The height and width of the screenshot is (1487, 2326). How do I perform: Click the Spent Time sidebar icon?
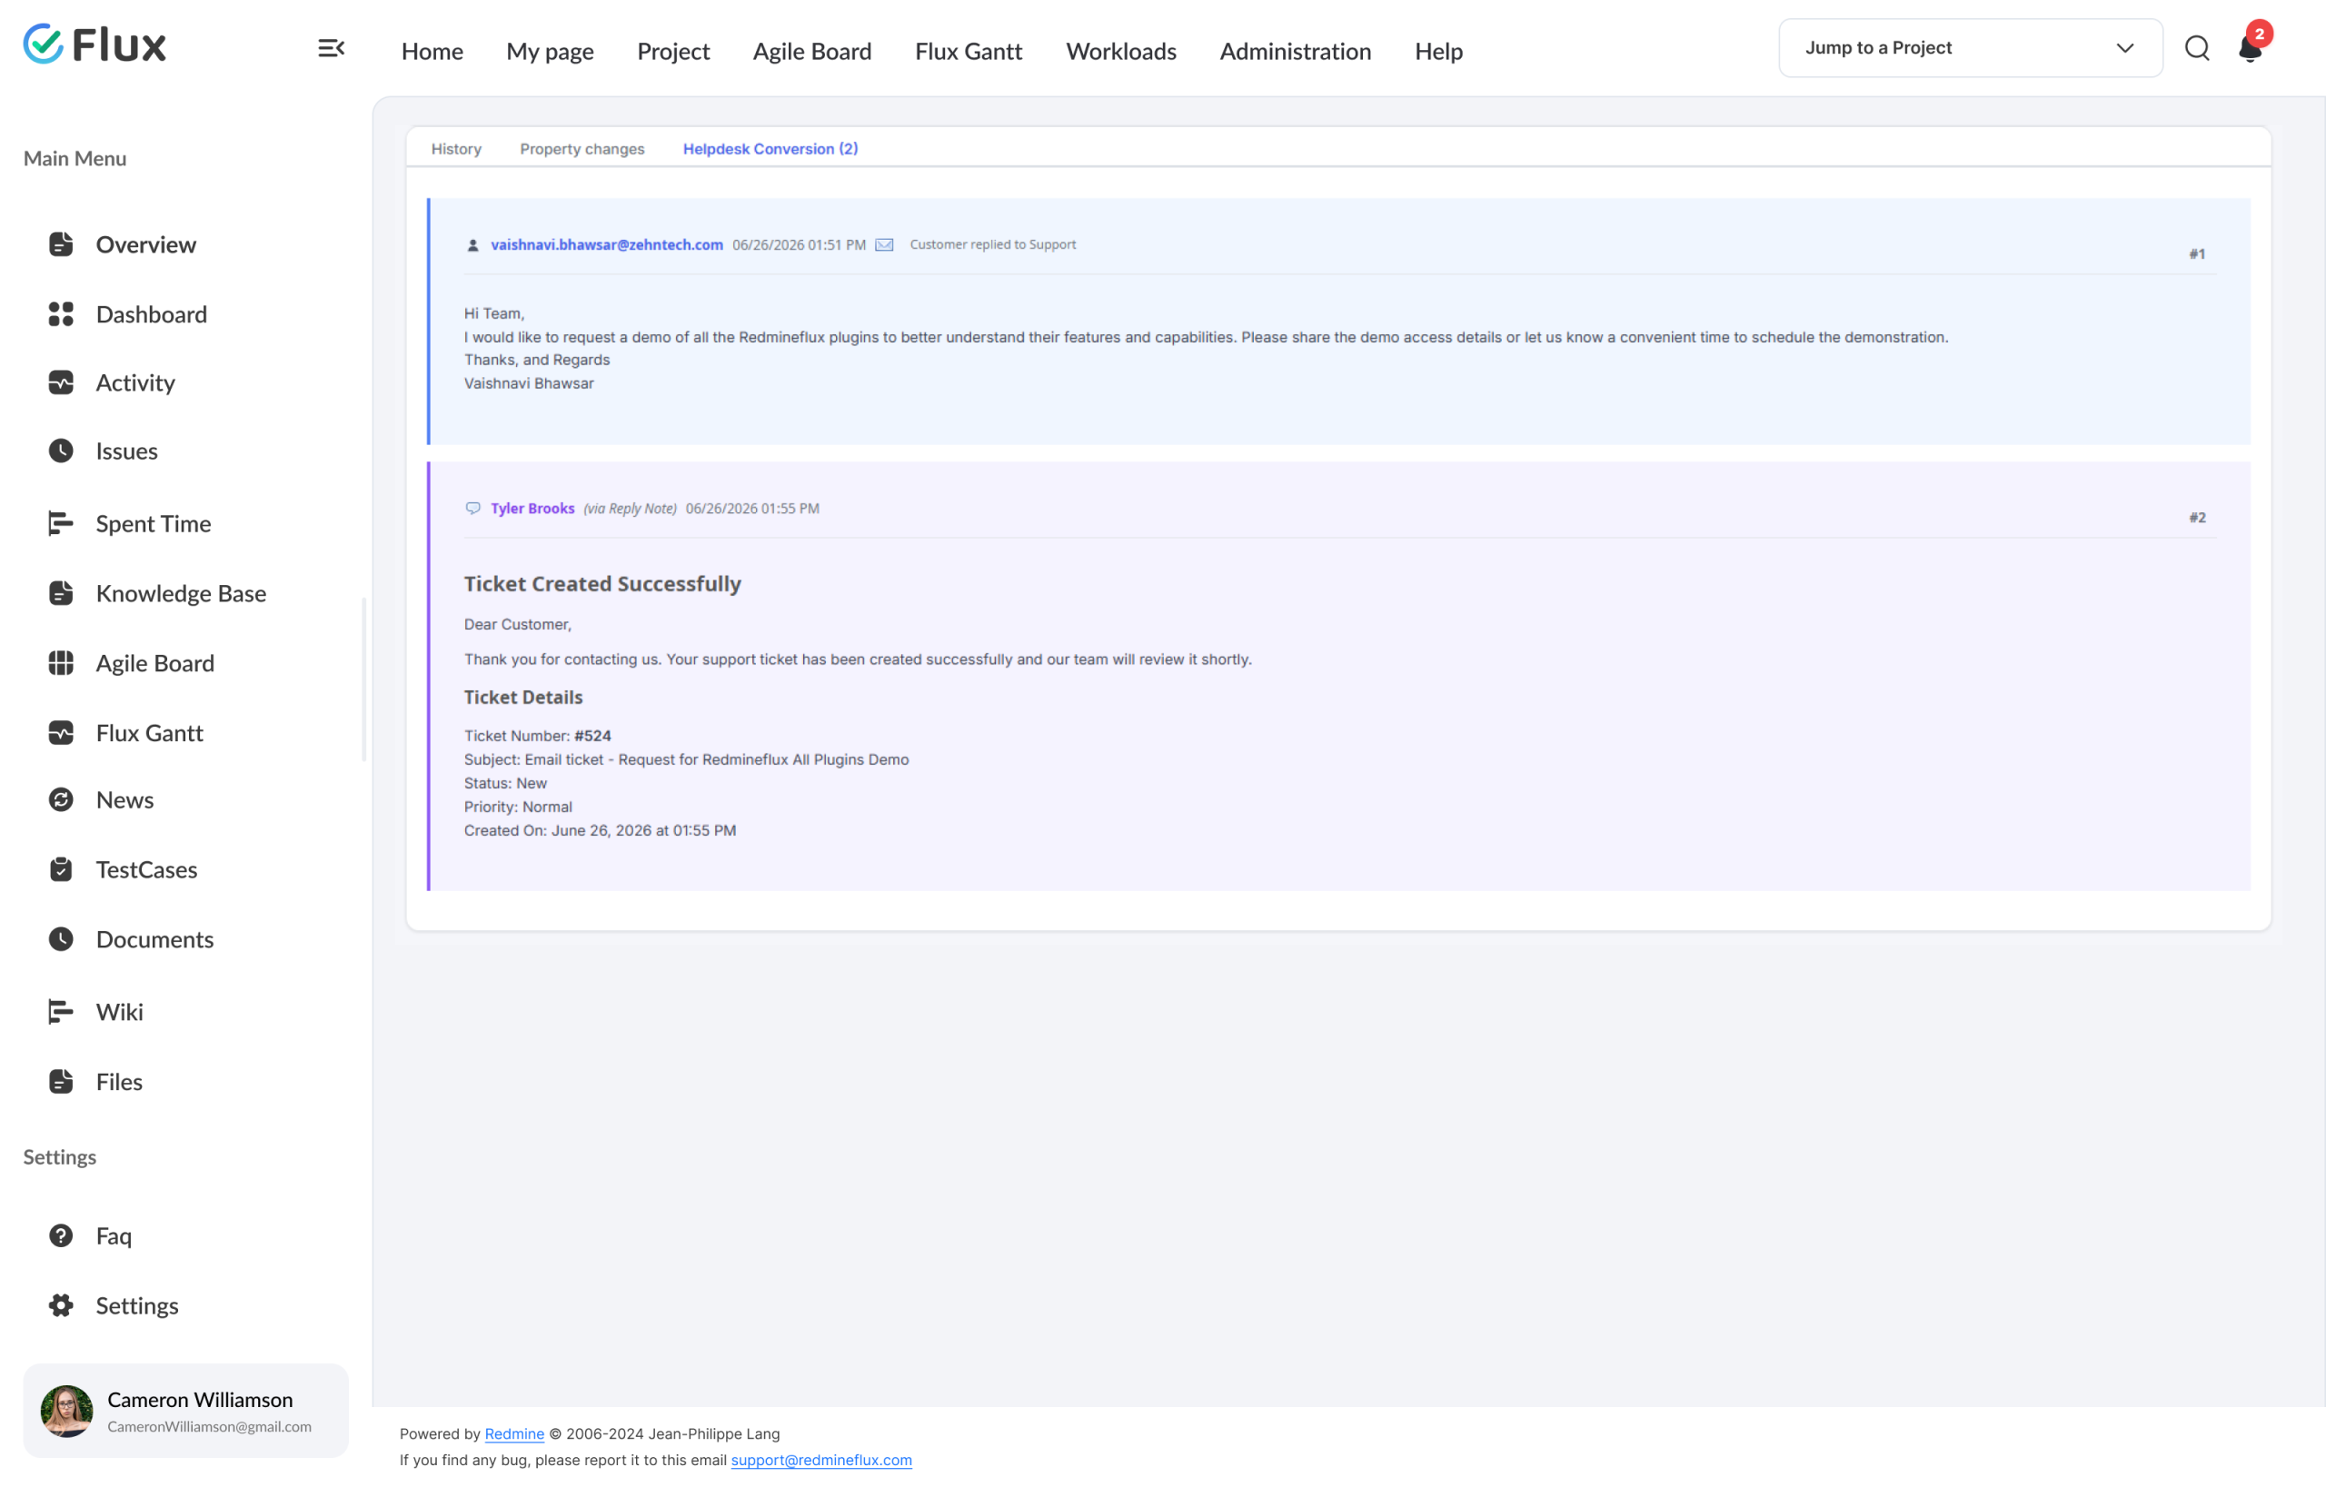click(61, 523)
